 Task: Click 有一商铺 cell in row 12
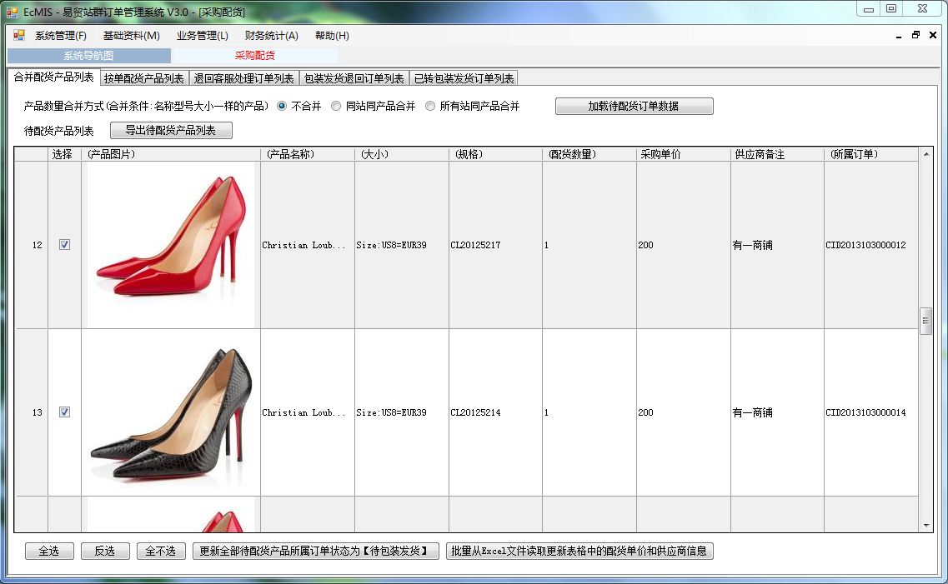(x=778, y=245)
